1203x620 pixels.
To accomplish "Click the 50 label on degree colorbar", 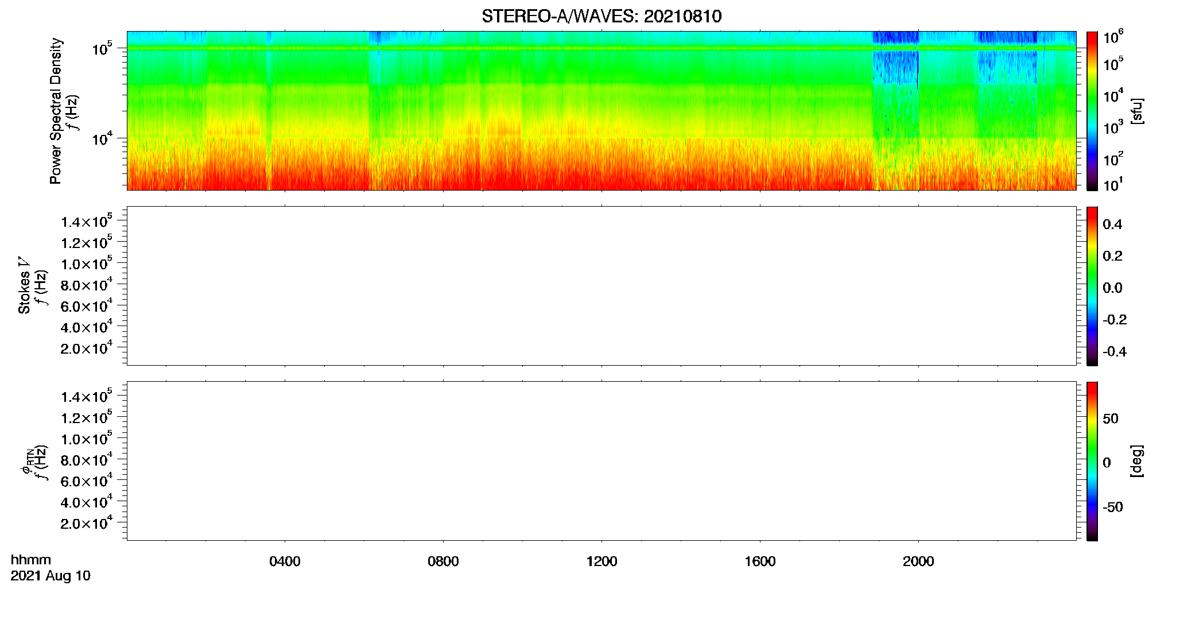I will (1111, 418).
